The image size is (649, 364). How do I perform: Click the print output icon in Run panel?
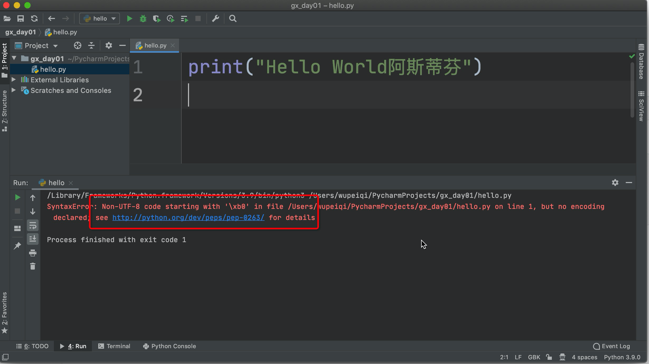[x=32, y=253]
